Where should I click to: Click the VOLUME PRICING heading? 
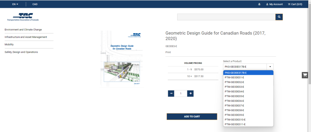click(x=193, y=63)
